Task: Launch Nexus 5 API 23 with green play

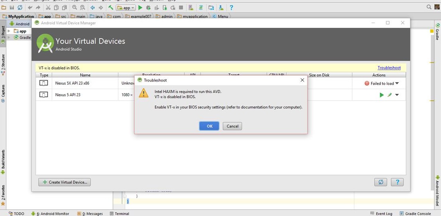Action: point(381,95)
